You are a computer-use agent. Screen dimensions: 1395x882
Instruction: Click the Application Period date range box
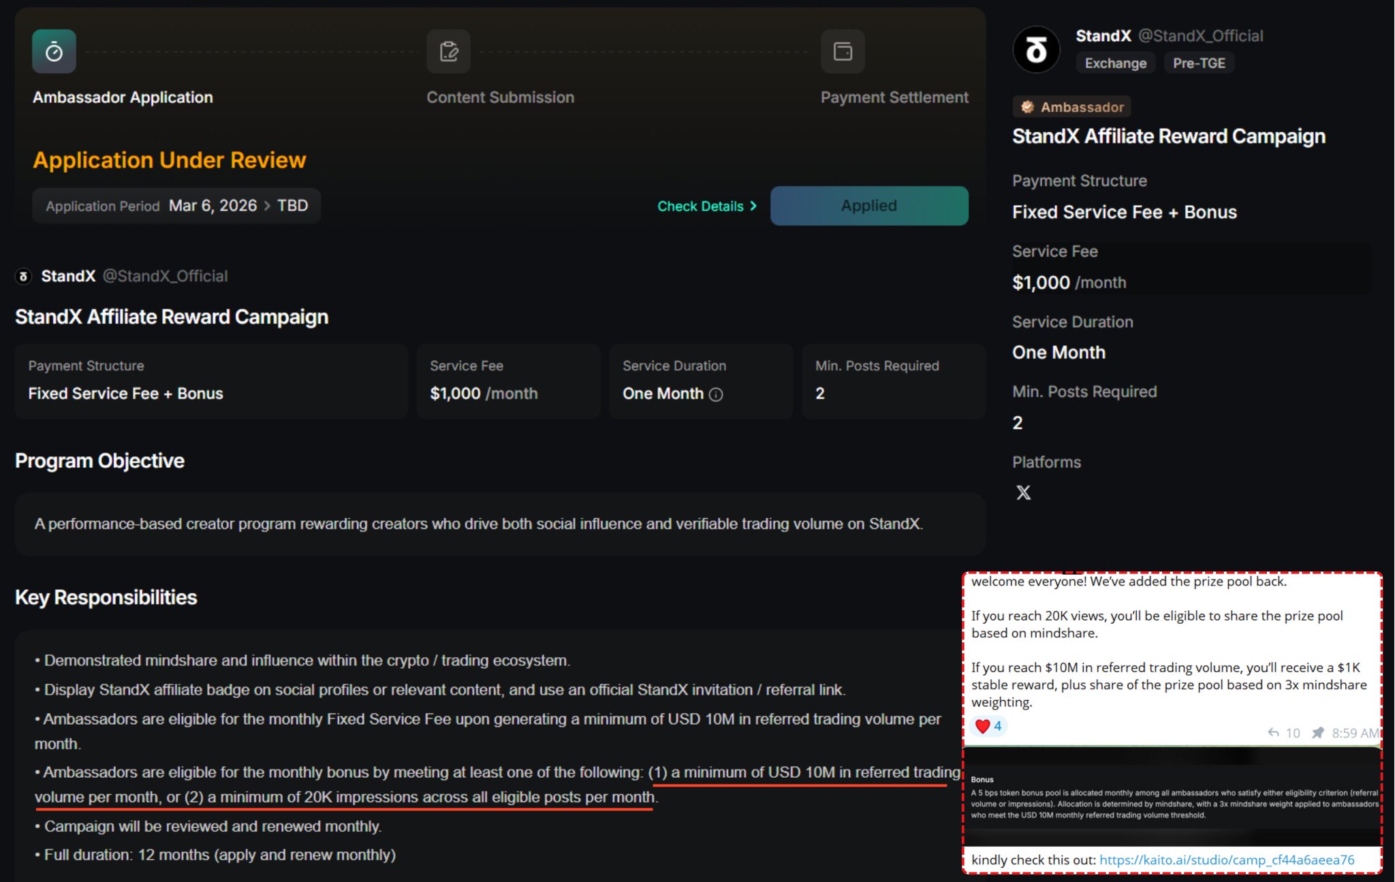pos(176,206)
